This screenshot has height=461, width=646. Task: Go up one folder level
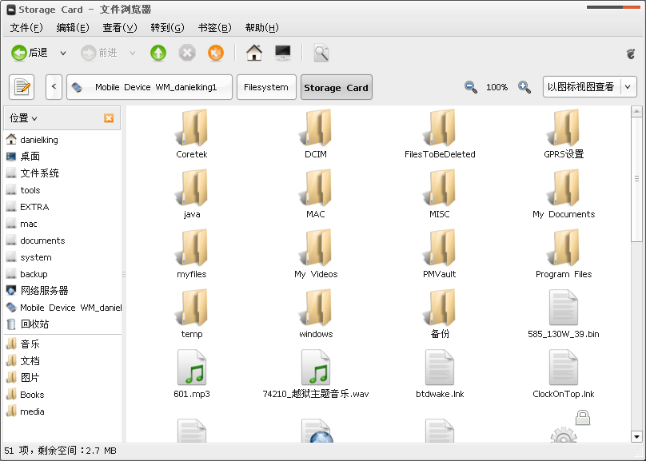(x=158, y=53)
